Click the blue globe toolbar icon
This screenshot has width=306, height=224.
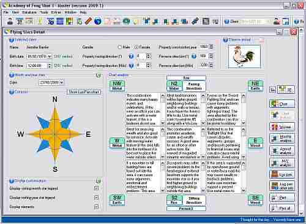pos(98,21)
